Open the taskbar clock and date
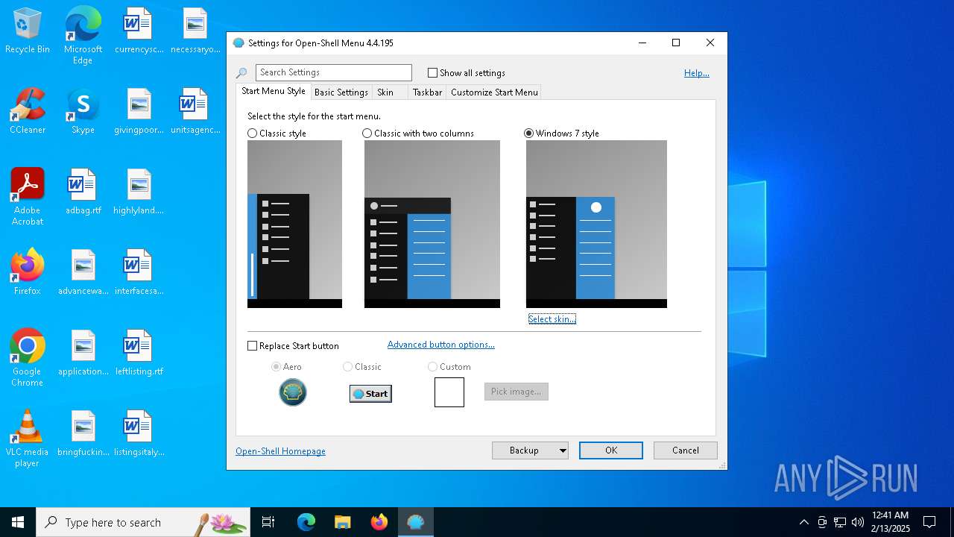This screenshot has width=954, height=537. tap(891, 522)
